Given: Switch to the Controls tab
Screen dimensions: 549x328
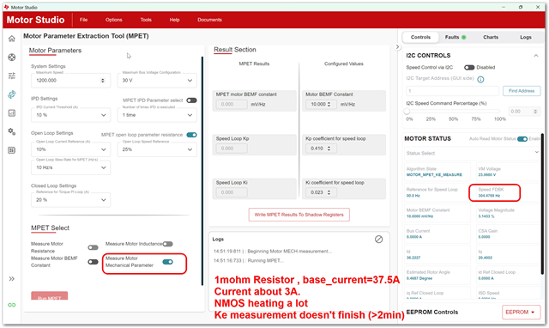Looking at the screenshot, I should (x=420, y=37).
